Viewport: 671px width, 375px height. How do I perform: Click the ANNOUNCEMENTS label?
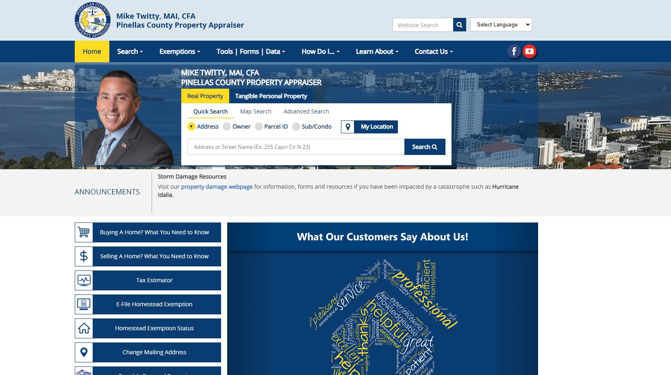point(107,192)
